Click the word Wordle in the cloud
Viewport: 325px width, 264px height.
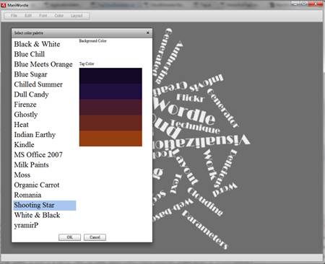(x=185, y=112)
